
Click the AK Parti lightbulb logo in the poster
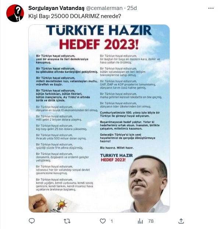(61, 205)
